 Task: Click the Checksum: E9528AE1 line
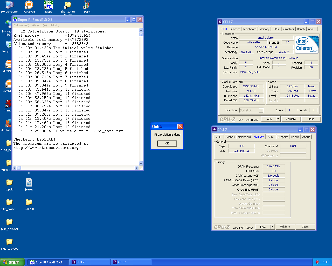[x=34, y=139]
